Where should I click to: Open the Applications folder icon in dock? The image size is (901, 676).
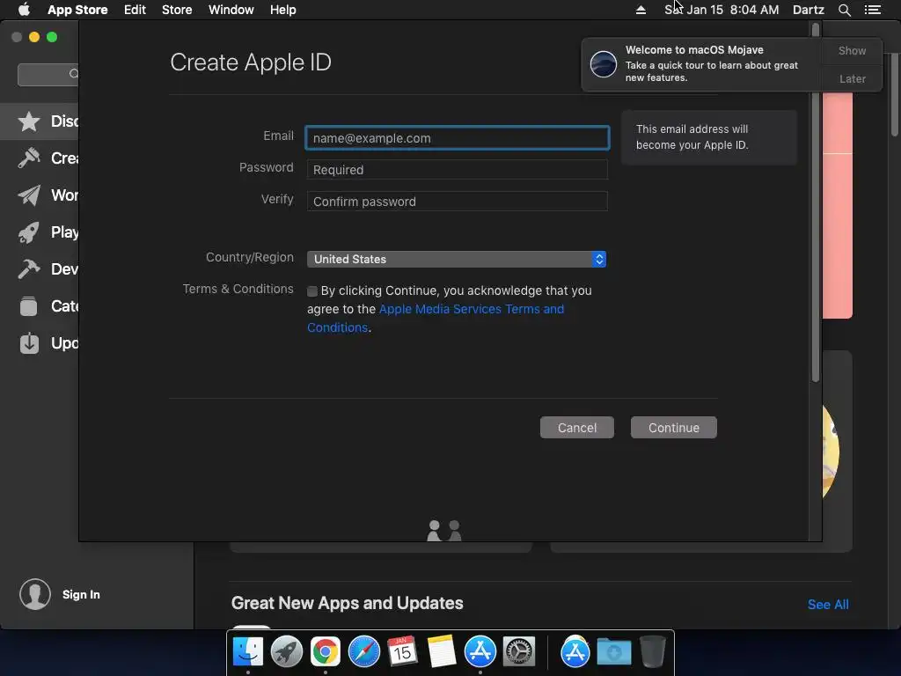pyautogui.click(x=575, y=652)
